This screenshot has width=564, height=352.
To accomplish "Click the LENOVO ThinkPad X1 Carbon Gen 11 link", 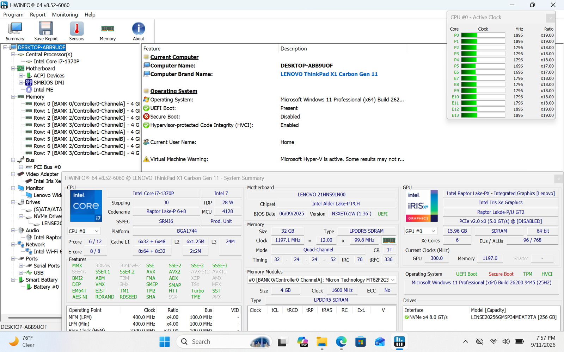I will click(329, 74).
